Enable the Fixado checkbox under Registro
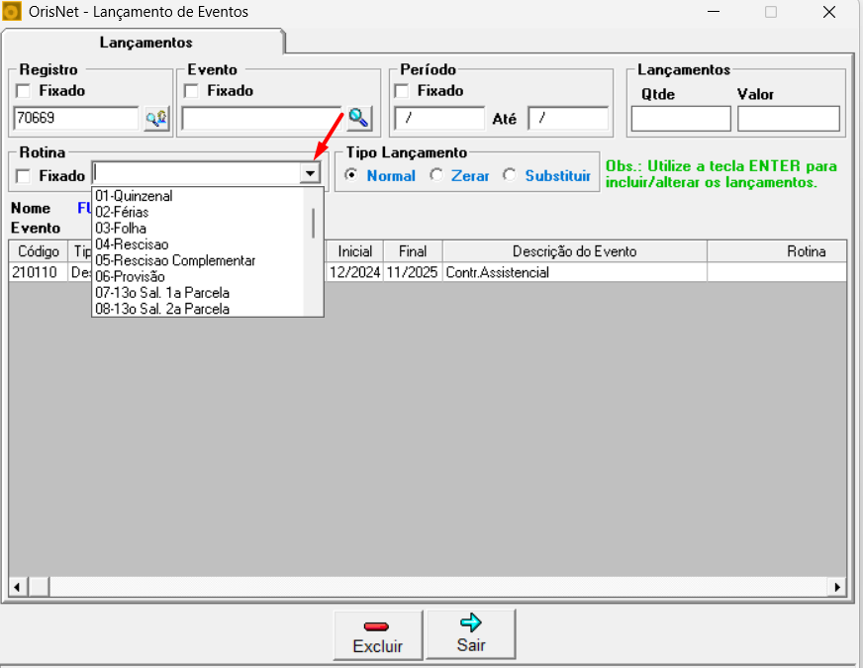 (x=23, y=91)
